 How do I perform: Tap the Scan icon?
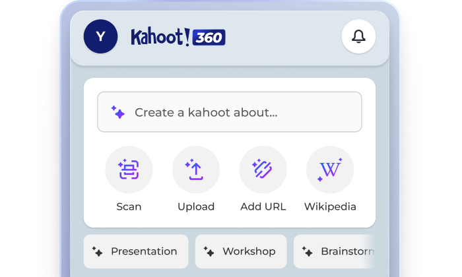coord(129,169)
